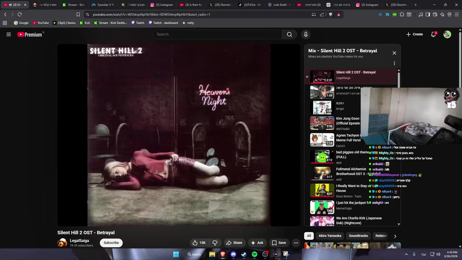The width and height of the screenshot is (462, 260).
Task: Open site settings icon in address bar
Action: coord(87,14)
